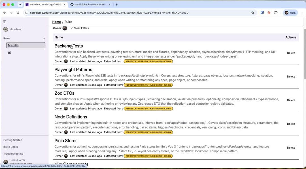This screenshot has width=306, height=169.
Task: Click the owner filter avatar
Action: [65, 28]
